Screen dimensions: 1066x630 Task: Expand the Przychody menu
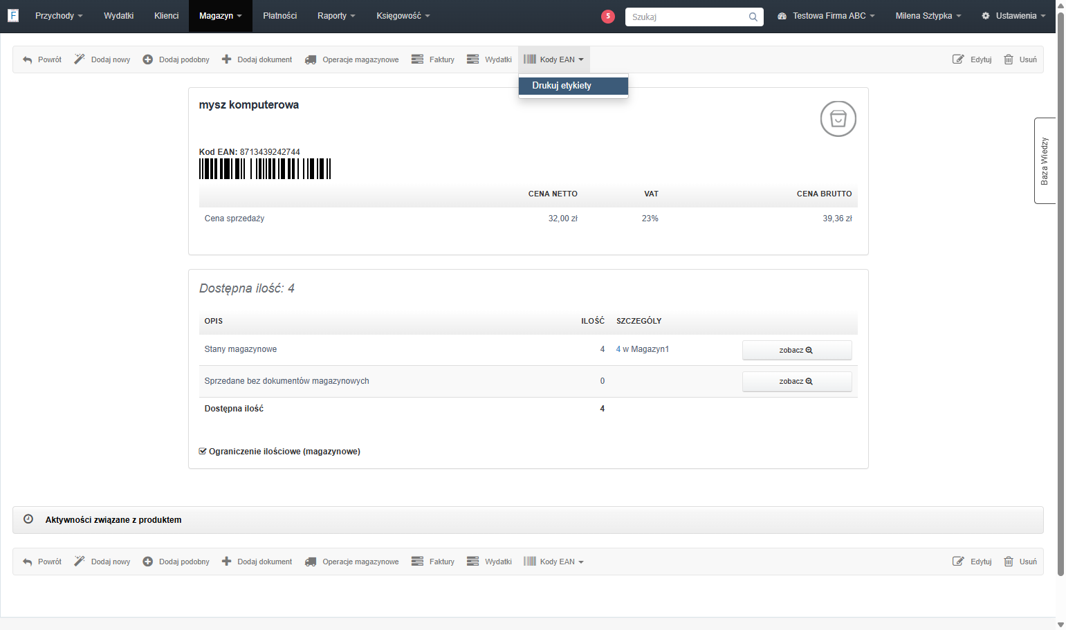[x=59, y=16]
